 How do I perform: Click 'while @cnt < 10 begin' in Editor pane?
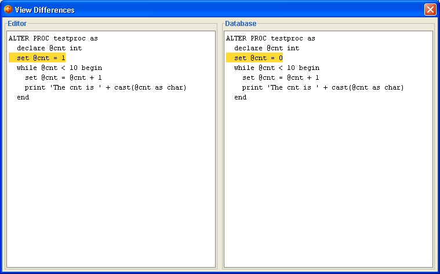60,68
